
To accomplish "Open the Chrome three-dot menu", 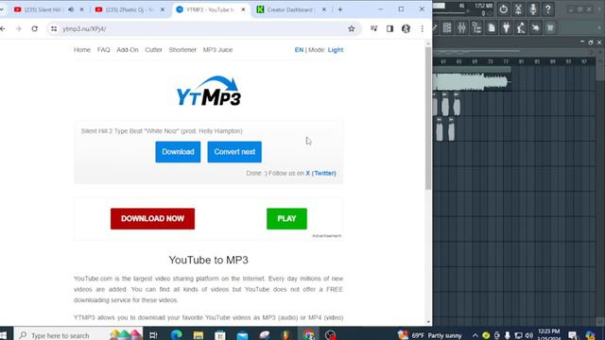I will pos(423,29).
